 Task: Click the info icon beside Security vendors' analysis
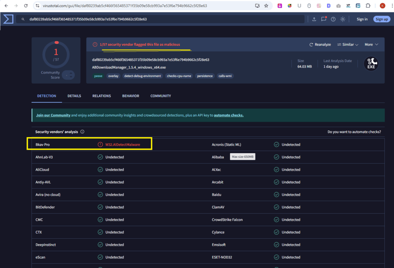(82, 132)
